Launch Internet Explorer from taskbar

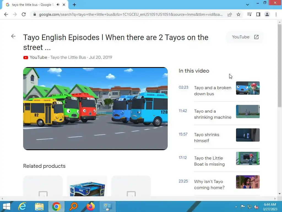[22, 206]
